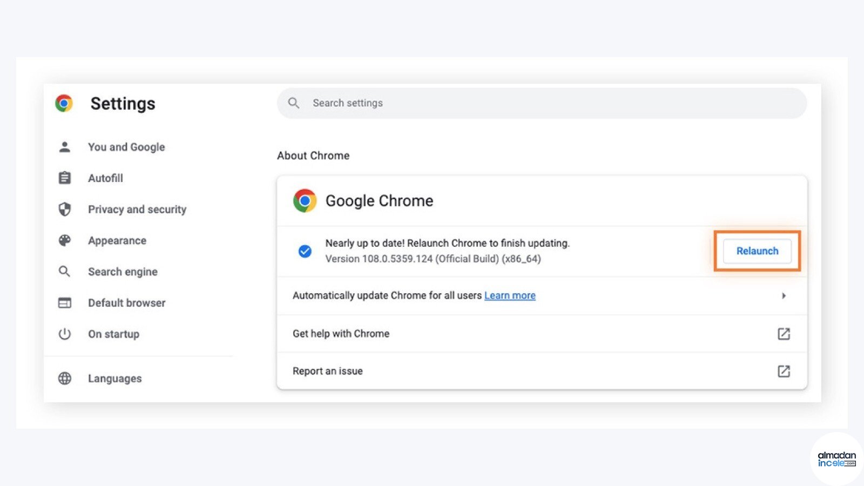
Task: Open On startup settings
Action: (x=113, y=334)
